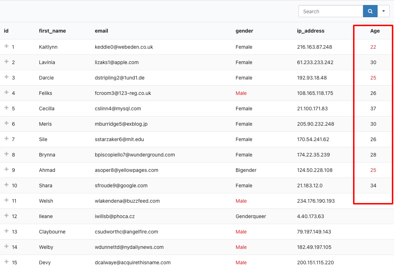Image resolution: width=394 pixels, height=270 pixels.
Task: Click into the Search input field
Action: tap(330, 11)
